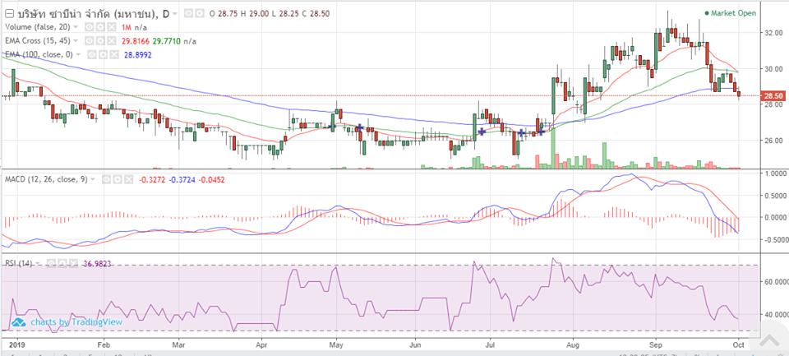Screen dimensions: 789x356
Task: Toggle visibility of EMA Cross indicator
Action: (88, 40)
